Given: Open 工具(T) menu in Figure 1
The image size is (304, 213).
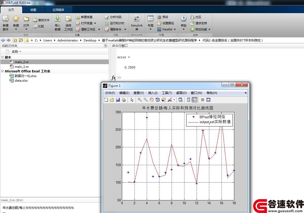Looking at the screenshot, I should click(167, 93).
